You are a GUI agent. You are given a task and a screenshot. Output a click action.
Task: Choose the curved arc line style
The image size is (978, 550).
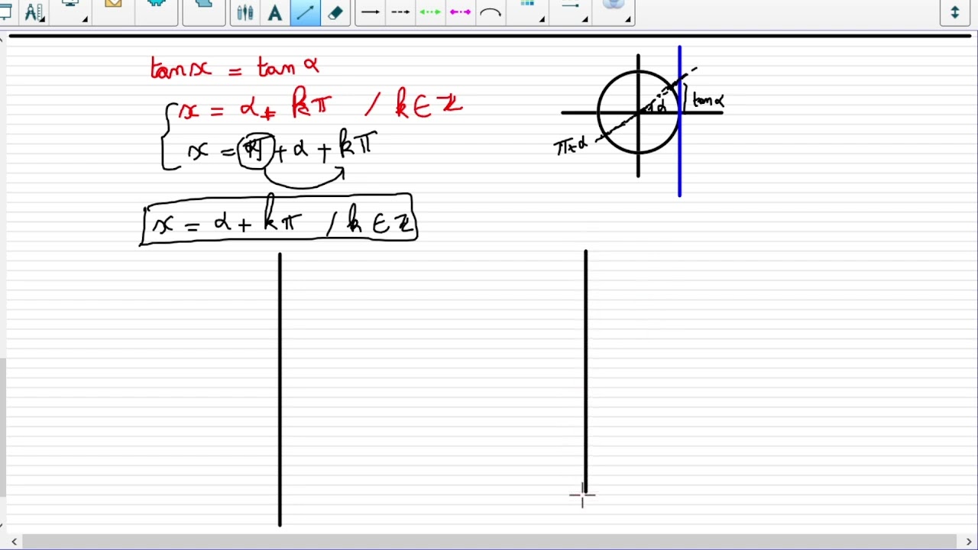click(490, 12)
